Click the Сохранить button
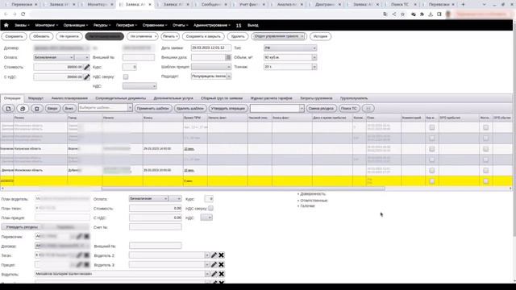This screenshot has height=290, width=516. [x=15, y=36]
